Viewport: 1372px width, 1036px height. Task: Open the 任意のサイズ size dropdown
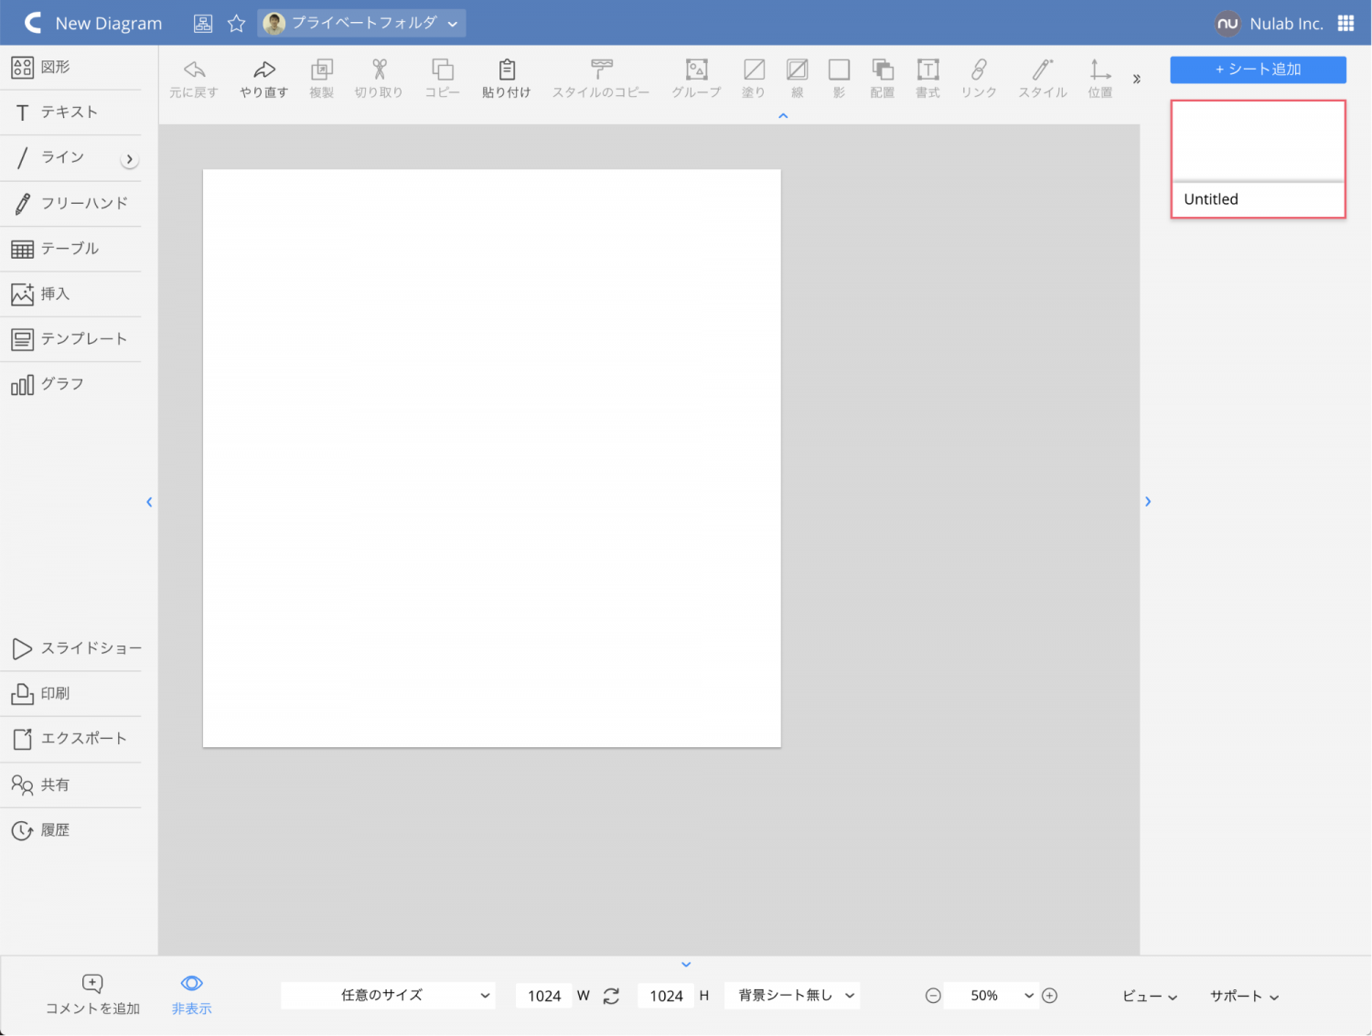388,996
